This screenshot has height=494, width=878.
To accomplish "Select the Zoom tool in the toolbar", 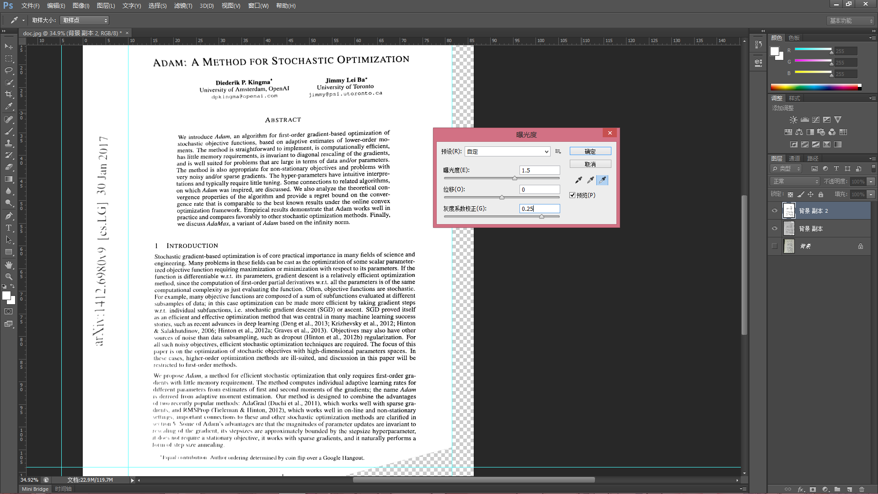I will coord(9,277).
